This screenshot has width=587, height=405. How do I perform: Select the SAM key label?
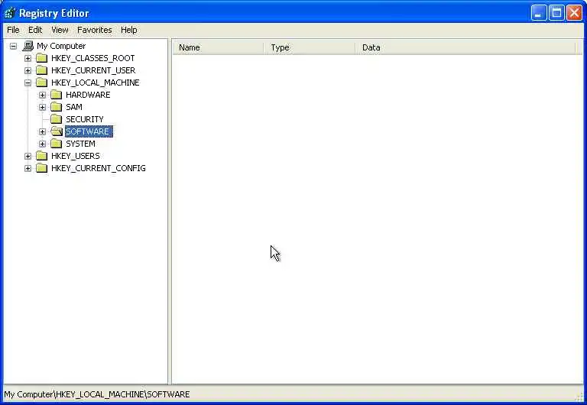pyautogui.click(x=73, y=107)
